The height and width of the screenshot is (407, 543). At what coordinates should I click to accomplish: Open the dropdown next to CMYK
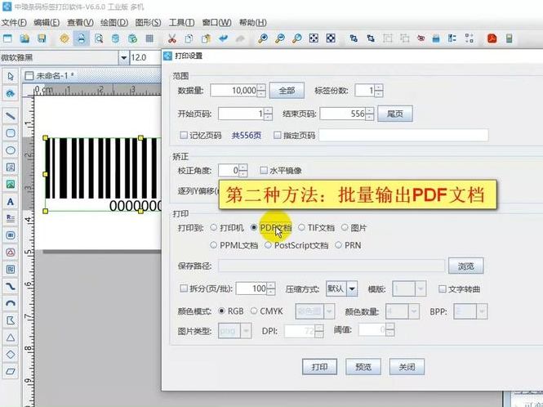(329, 311)
